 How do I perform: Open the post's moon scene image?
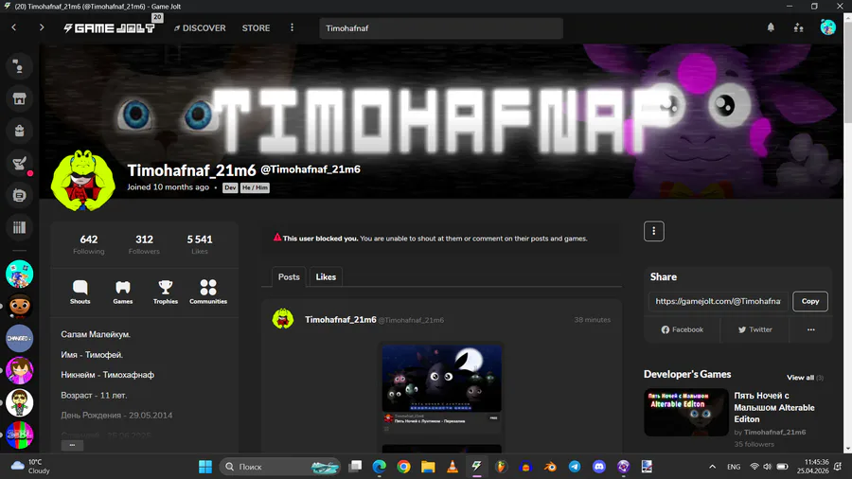[x=441, y=378]
